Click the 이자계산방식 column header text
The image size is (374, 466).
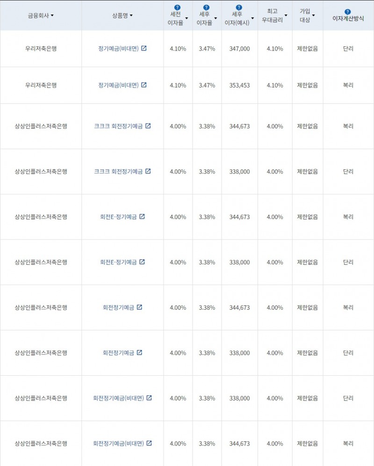pos(348,19)
